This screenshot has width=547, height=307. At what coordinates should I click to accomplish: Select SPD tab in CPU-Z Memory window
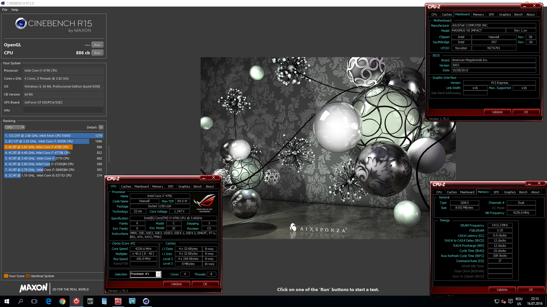point(496,192)
